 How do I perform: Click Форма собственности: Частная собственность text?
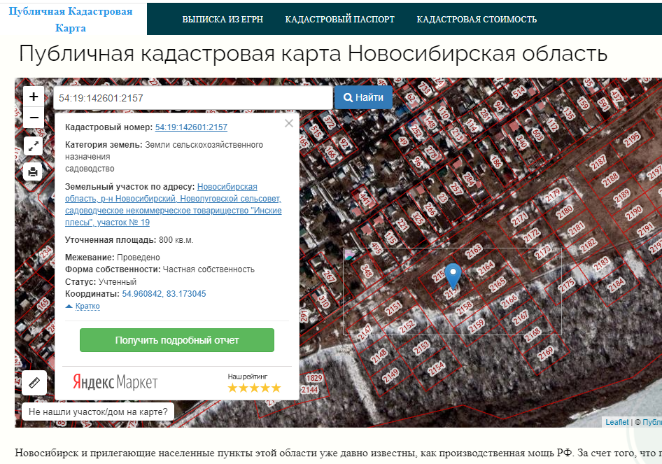click(x=160, y=269)
